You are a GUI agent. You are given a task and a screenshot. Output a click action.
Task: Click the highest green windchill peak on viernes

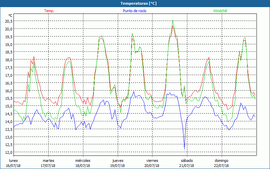coord(172,20)
